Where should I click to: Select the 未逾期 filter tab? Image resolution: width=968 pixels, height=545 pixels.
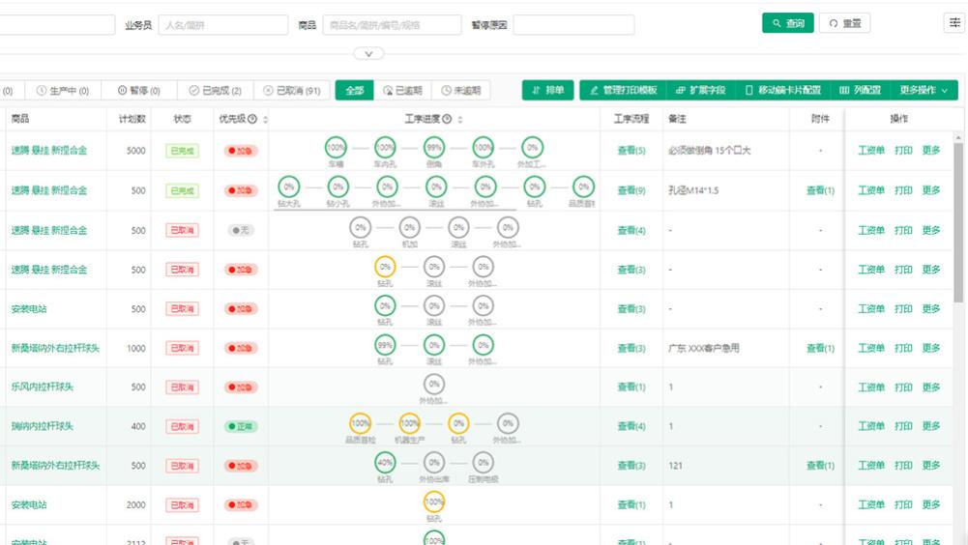point(461,90)
